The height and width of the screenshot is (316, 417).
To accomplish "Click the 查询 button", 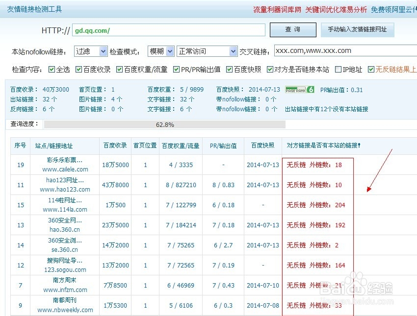I will tap(293, 30).
